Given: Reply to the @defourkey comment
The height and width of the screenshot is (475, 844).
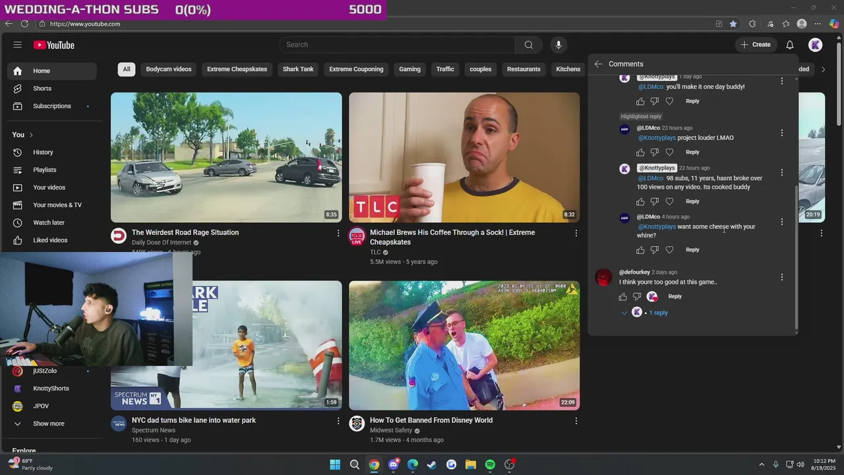Looking at the screenshot, I should (675, 297).
